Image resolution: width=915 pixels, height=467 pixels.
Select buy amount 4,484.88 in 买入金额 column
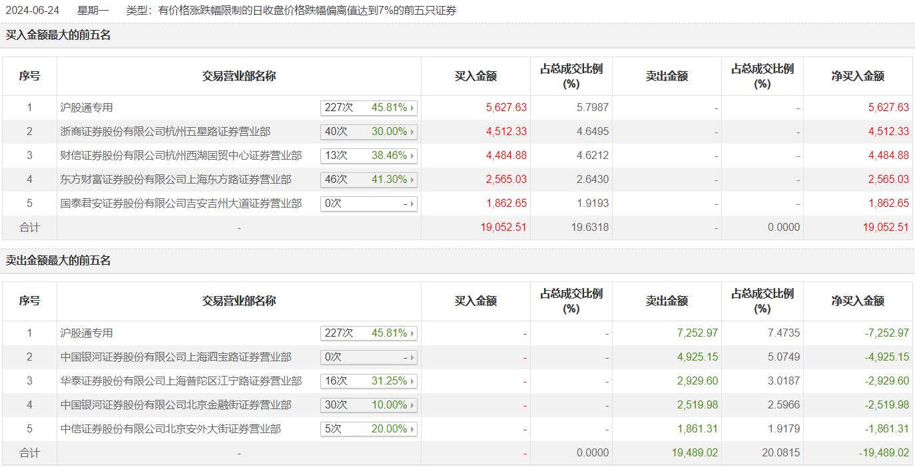click(506, 156)
